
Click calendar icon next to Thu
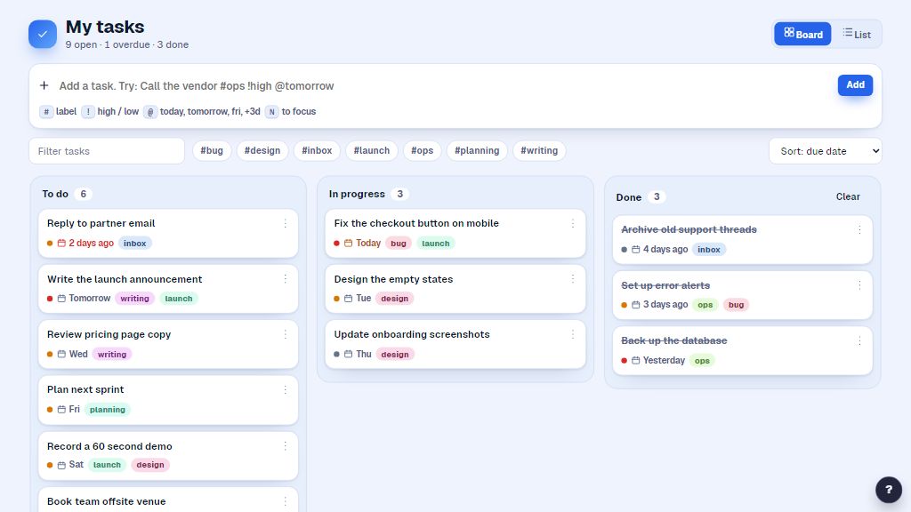click(x=349, y=354)
